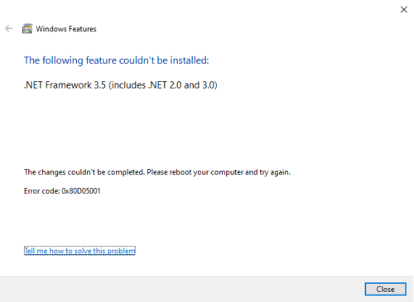
Task: Click the word 'problem' in the help link
Action: click(x=121, y=251)
